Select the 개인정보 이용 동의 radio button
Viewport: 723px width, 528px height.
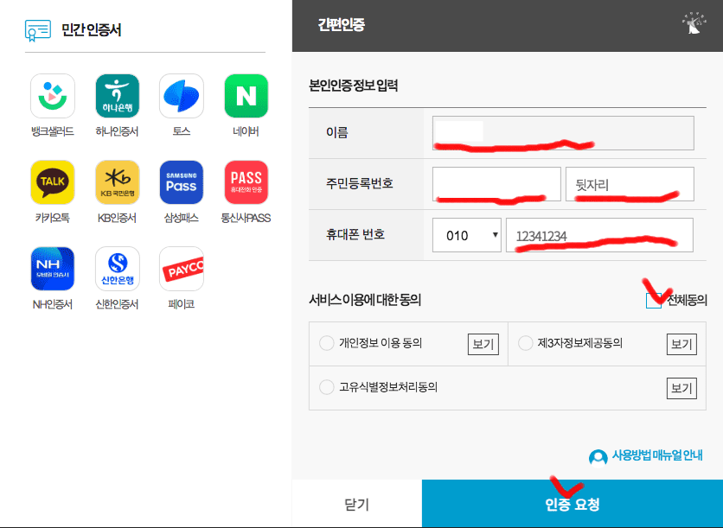(326, 343)
